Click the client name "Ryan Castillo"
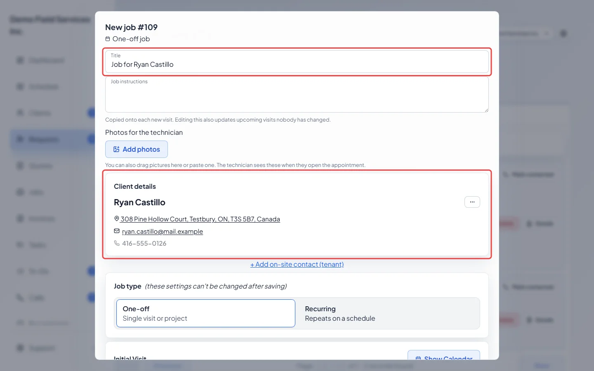Screen dimensions: 594x371 click(139, 202)
